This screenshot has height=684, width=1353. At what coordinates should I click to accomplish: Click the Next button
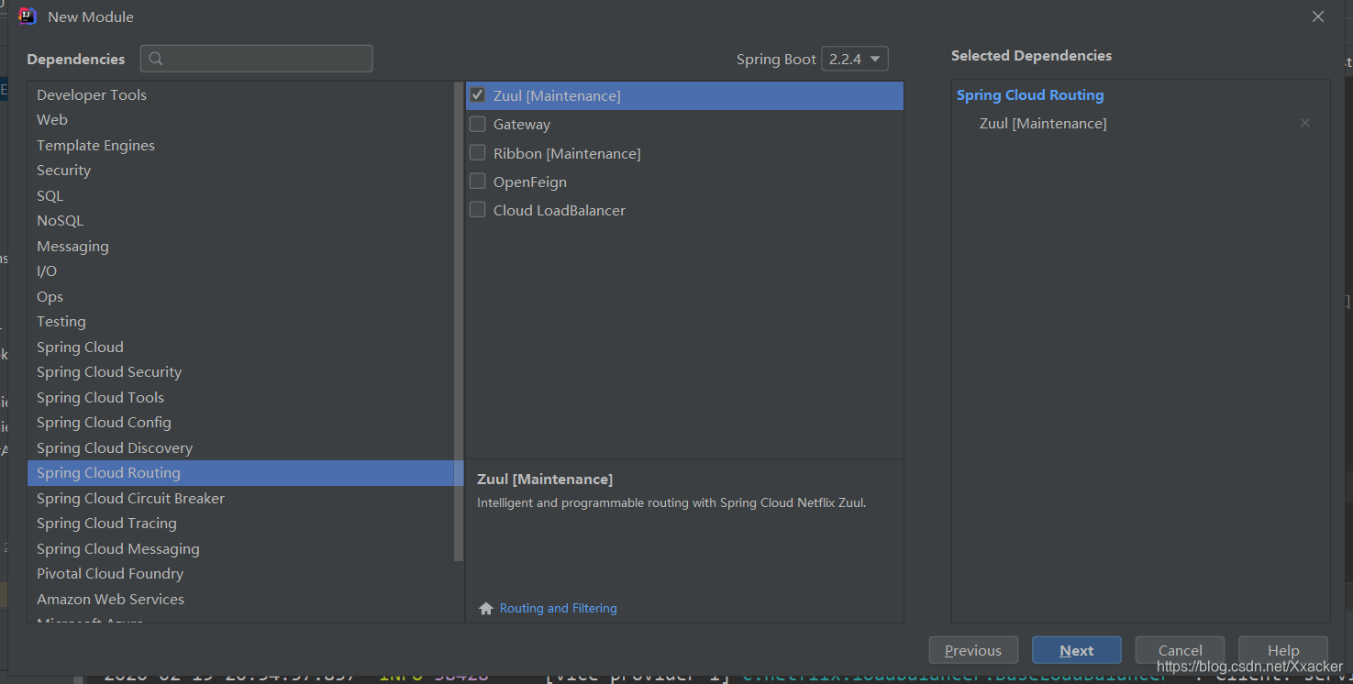click(1077, 650)
